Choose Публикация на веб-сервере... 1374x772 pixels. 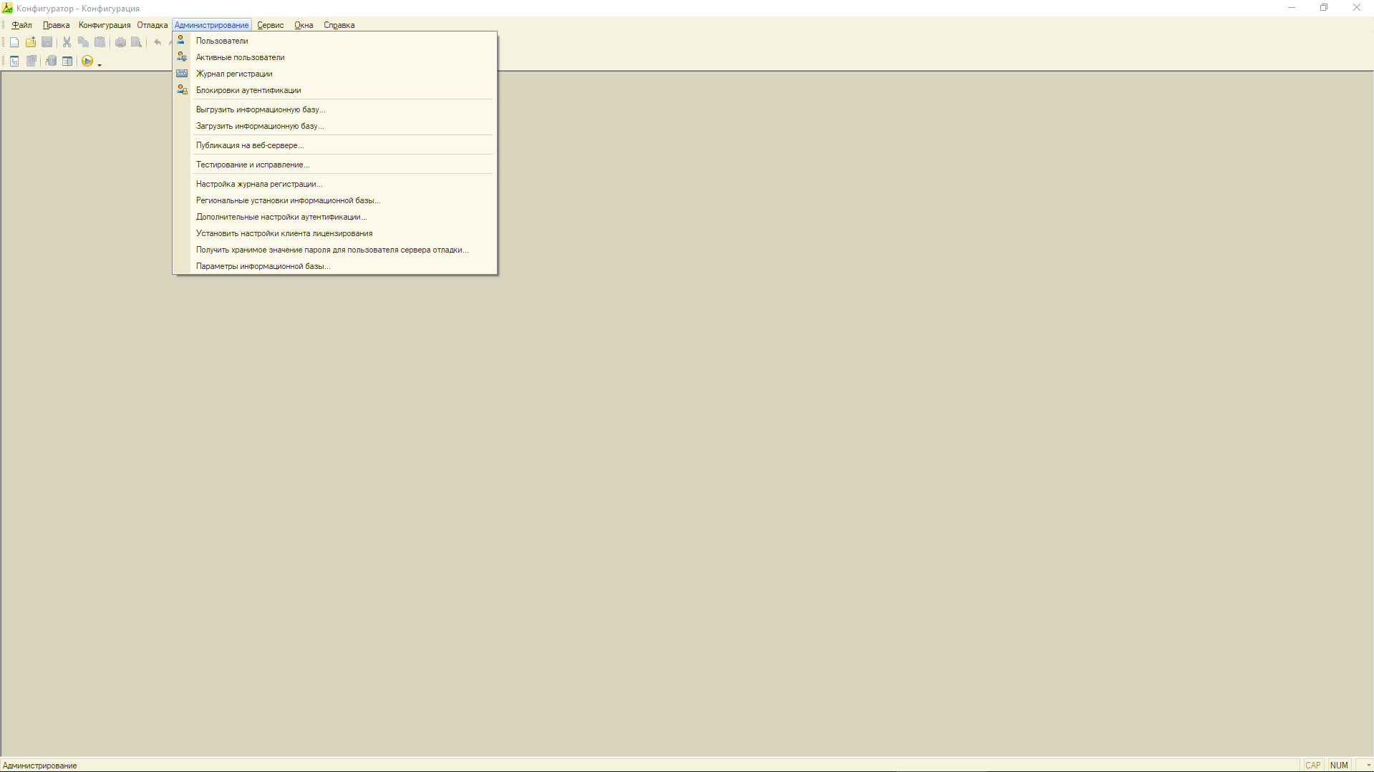coord(335,145)
